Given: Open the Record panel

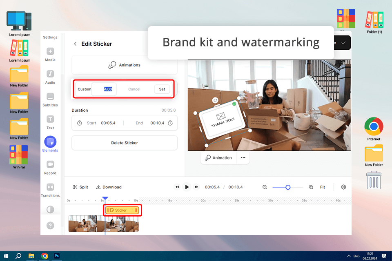Looking at the screenshot, I should (x=50, y=168).
